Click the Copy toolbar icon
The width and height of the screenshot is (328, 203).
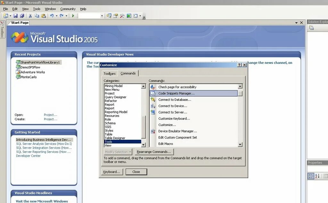(37, 16)
